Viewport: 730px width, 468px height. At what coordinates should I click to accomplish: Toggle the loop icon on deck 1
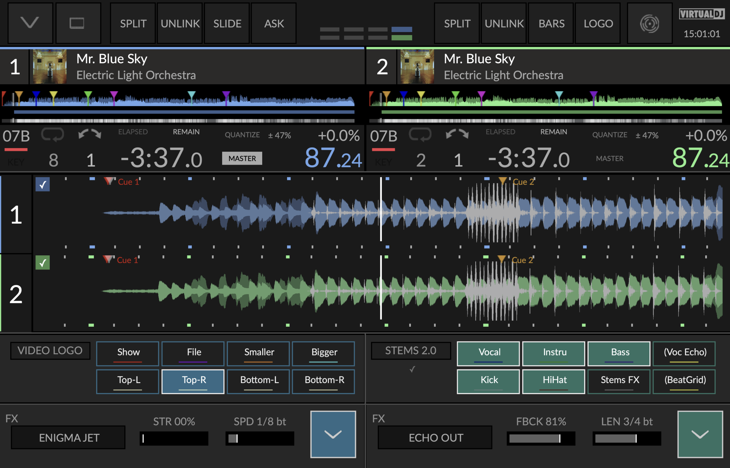(53, 135)
